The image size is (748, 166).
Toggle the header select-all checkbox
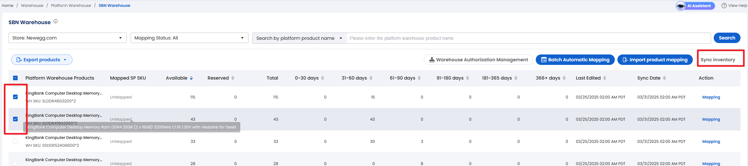pyautogui.click(x=15, y=78)
